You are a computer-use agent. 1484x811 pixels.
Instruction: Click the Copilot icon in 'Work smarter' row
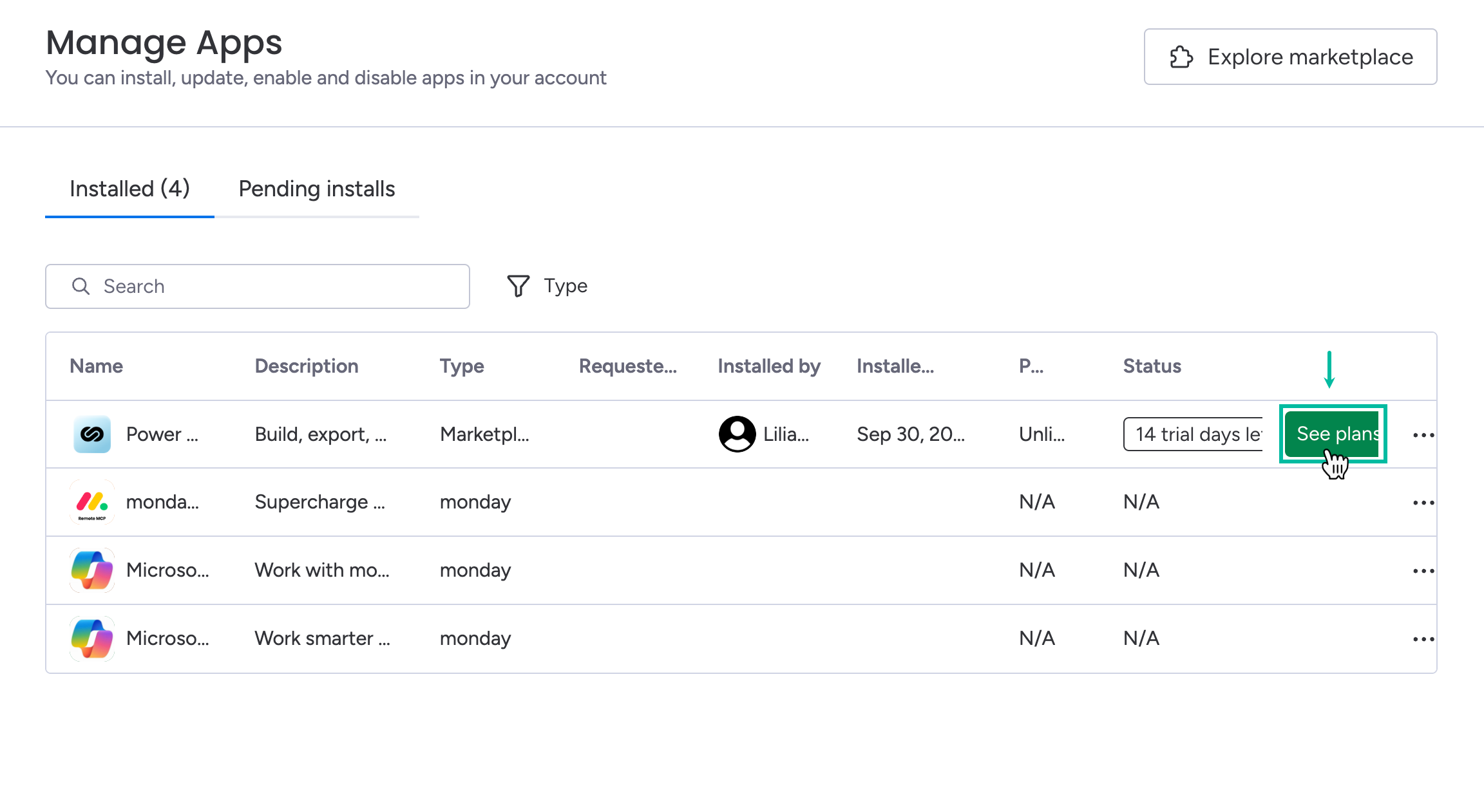click(92, 639)
